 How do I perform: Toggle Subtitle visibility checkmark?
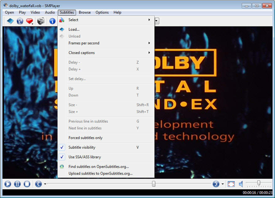(x=62, y=147)
